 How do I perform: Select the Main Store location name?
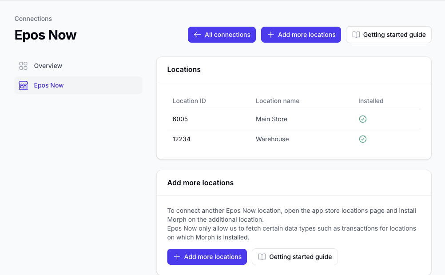click(x=271, y=119)
